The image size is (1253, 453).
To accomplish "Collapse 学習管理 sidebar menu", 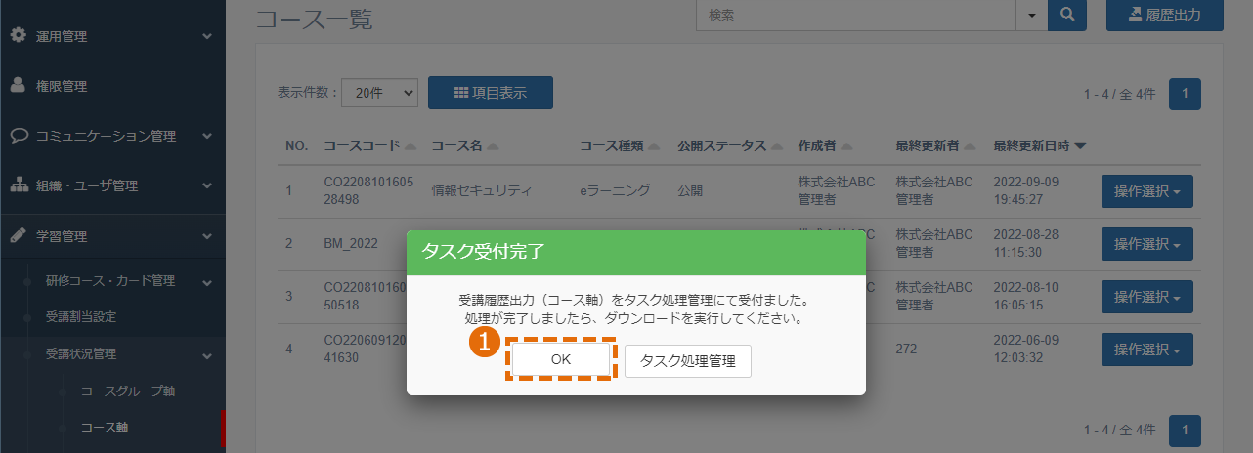I will pos(112,235).
